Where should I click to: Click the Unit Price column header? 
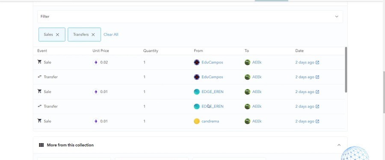tap(101, 51)
